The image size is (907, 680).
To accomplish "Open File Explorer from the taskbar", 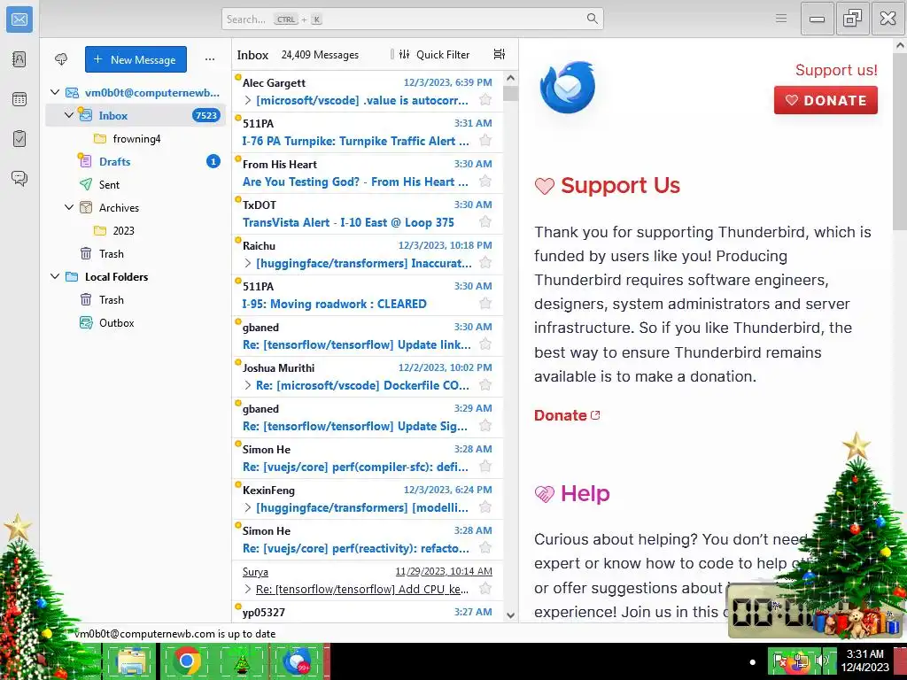I will pyautogui.click(x=132, y=661).
